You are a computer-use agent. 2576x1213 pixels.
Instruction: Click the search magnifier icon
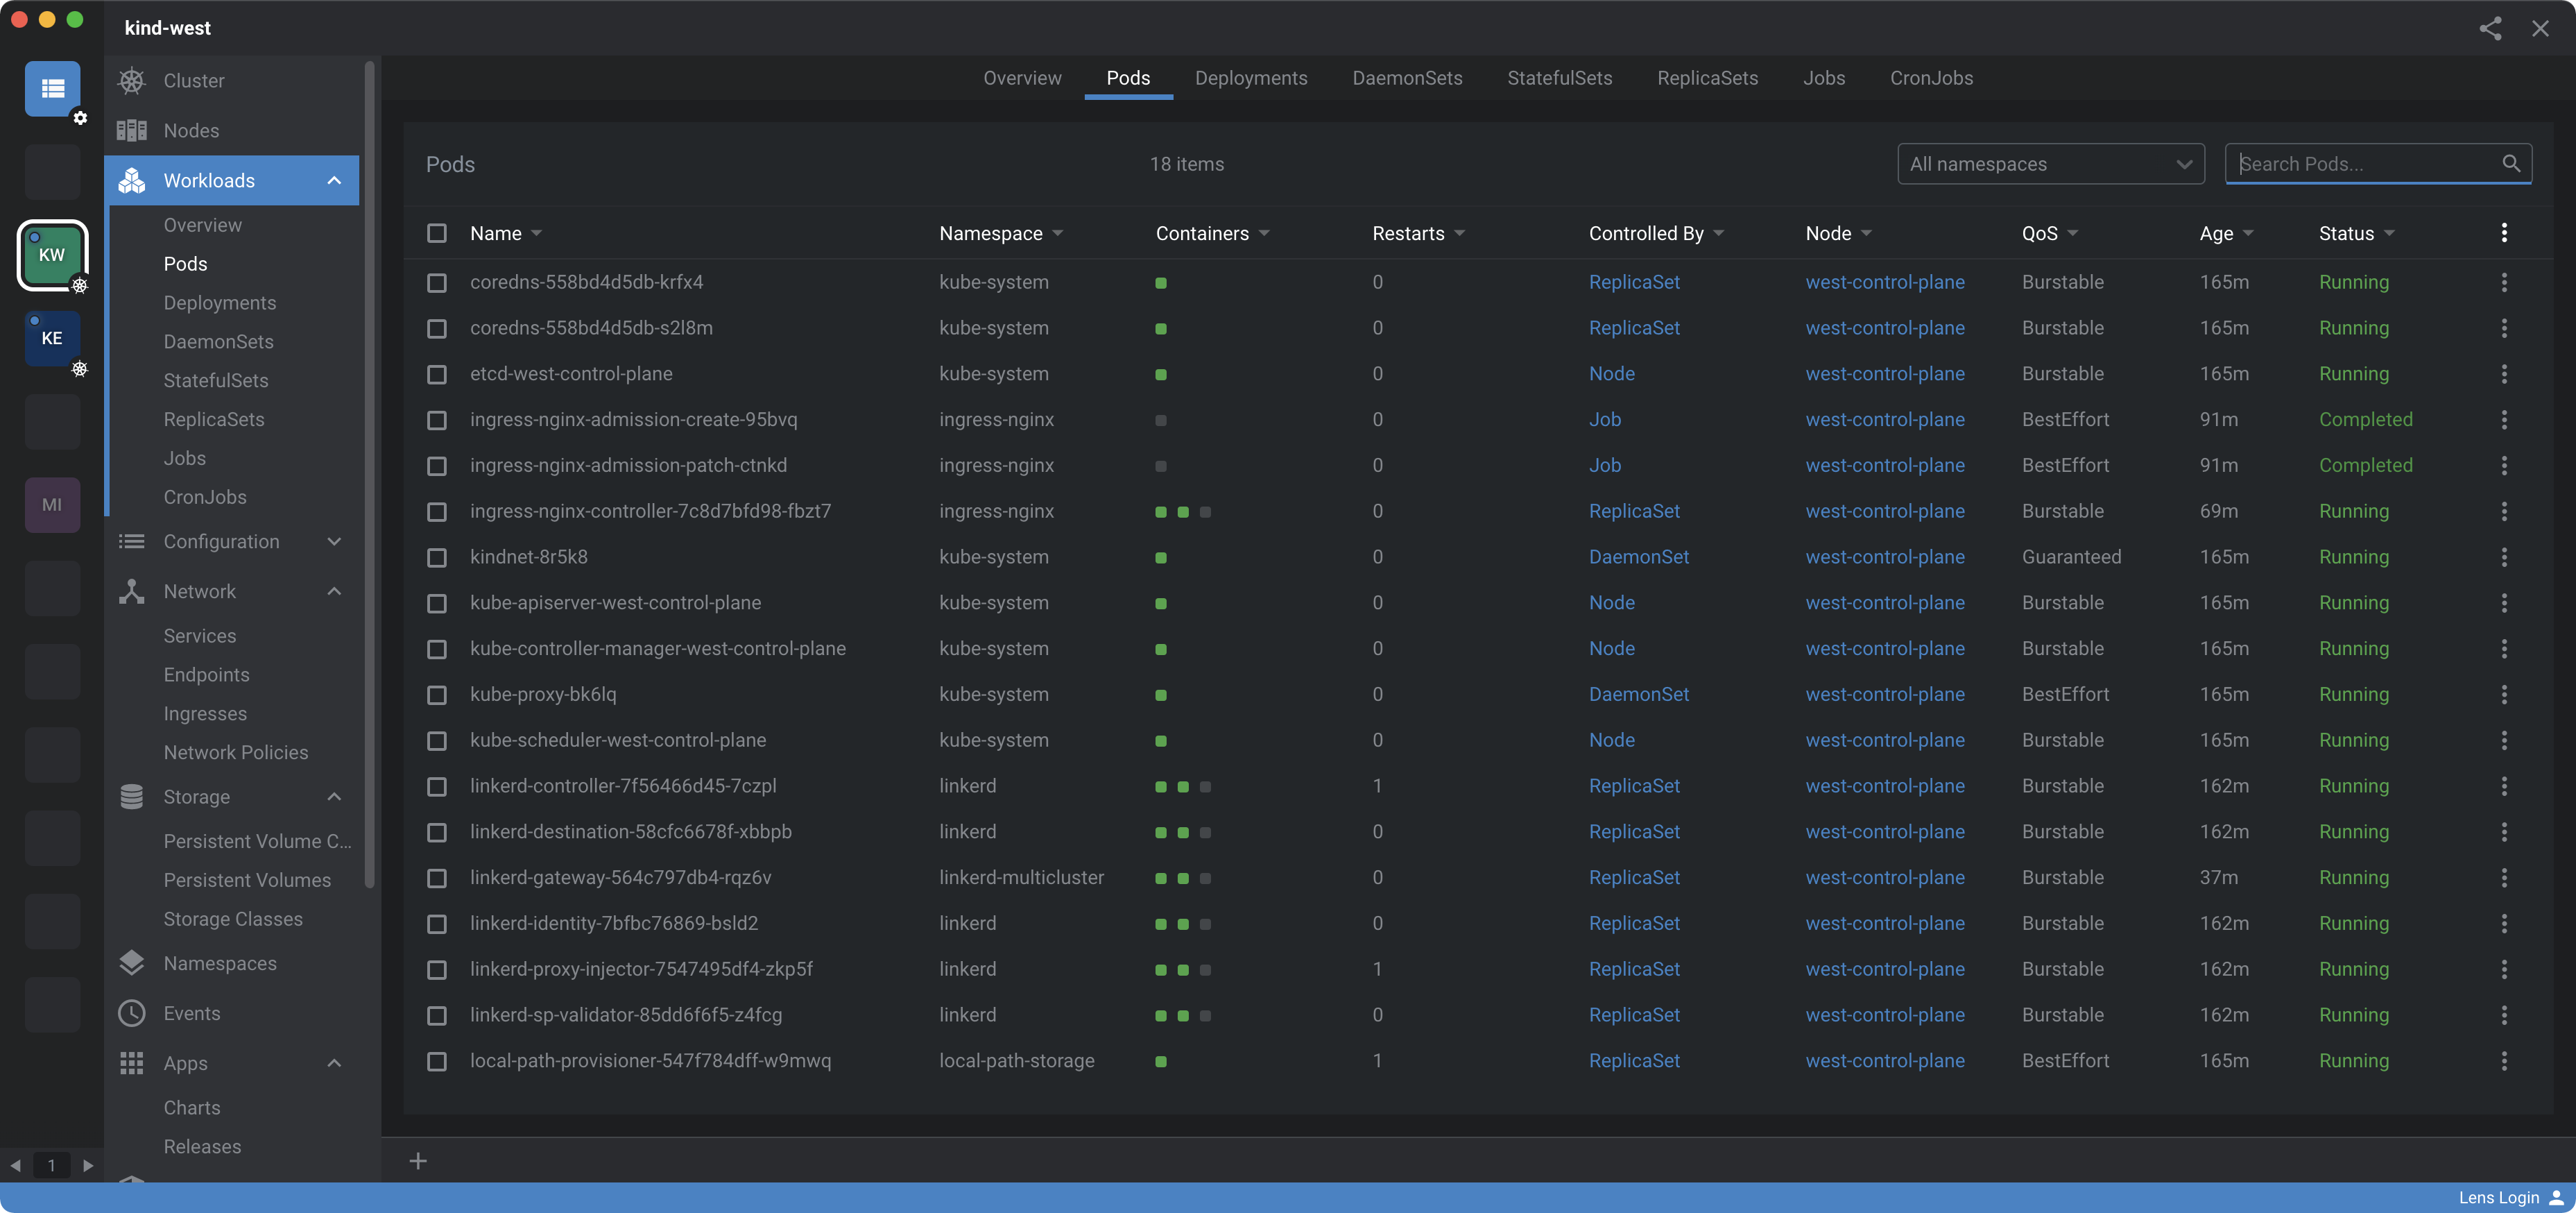[2511, 163]
